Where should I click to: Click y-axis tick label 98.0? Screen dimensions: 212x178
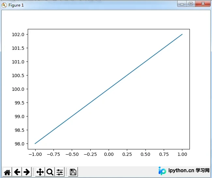coord(20,144)
